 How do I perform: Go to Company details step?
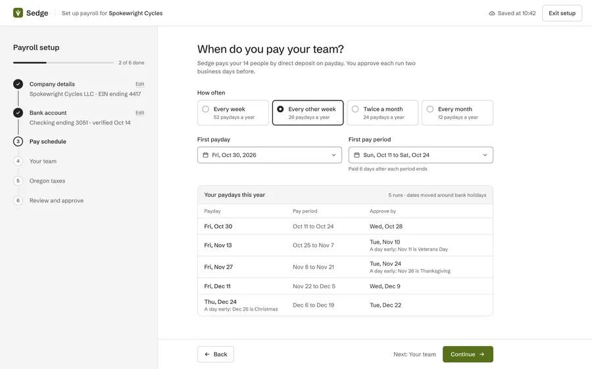[52, 84]
